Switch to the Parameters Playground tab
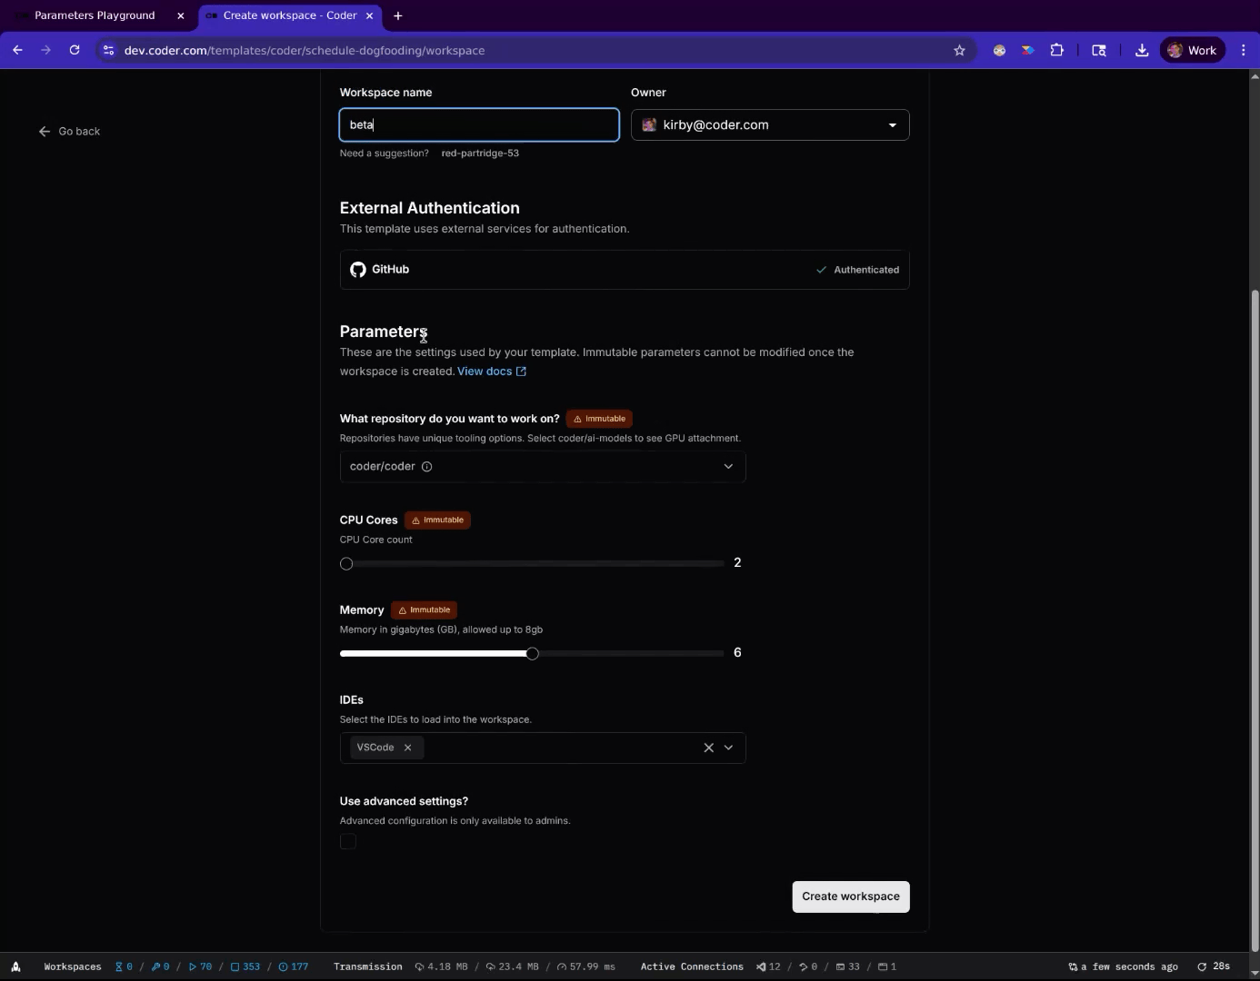Screen dimensions: 1260x981 [x=95, y=15]
